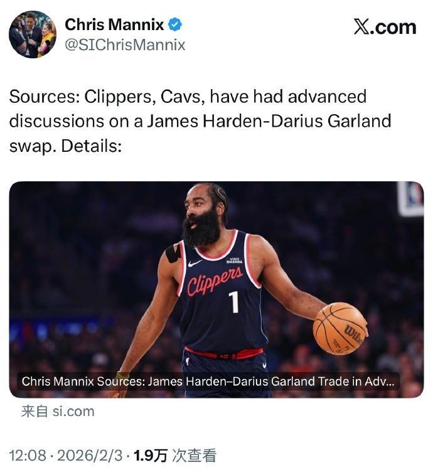Click the 次查看 views label
Image resolution: width=433 pixels, height=475 pixels.
click(x=195, y=456)
